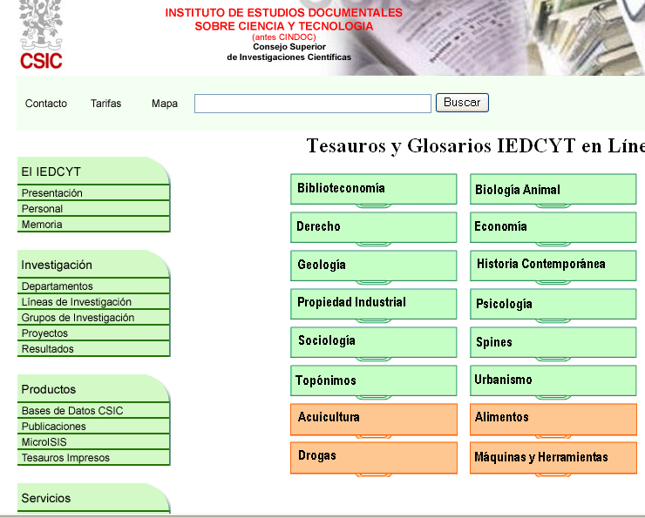The image size is (645, 518).
Task: Open Publicaciones menu entry
Action: click(93, 426)
